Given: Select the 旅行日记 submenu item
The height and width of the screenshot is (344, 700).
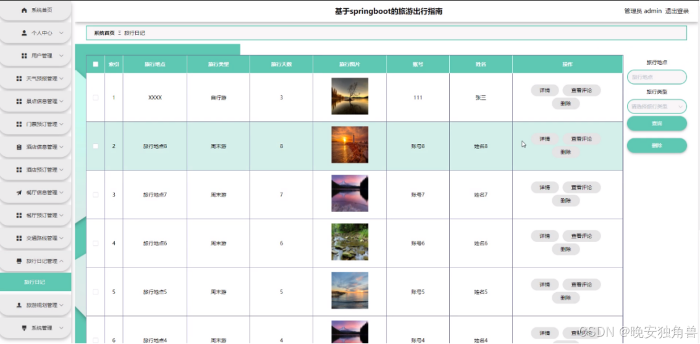Looking at the screenshot, I should tap(35, 282).
